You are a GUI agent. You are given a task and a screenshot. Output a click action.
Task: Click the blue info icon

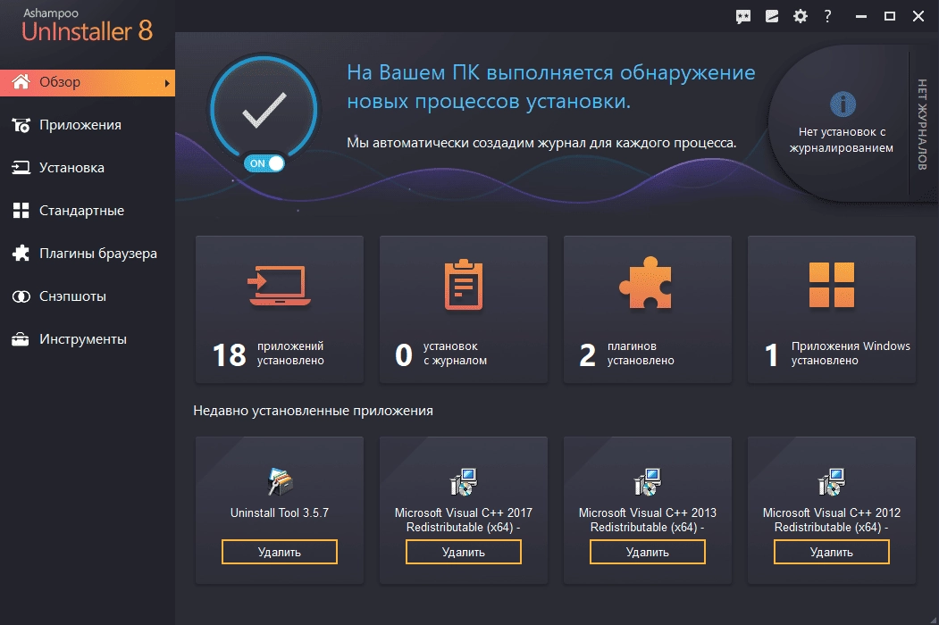(843, 104)
